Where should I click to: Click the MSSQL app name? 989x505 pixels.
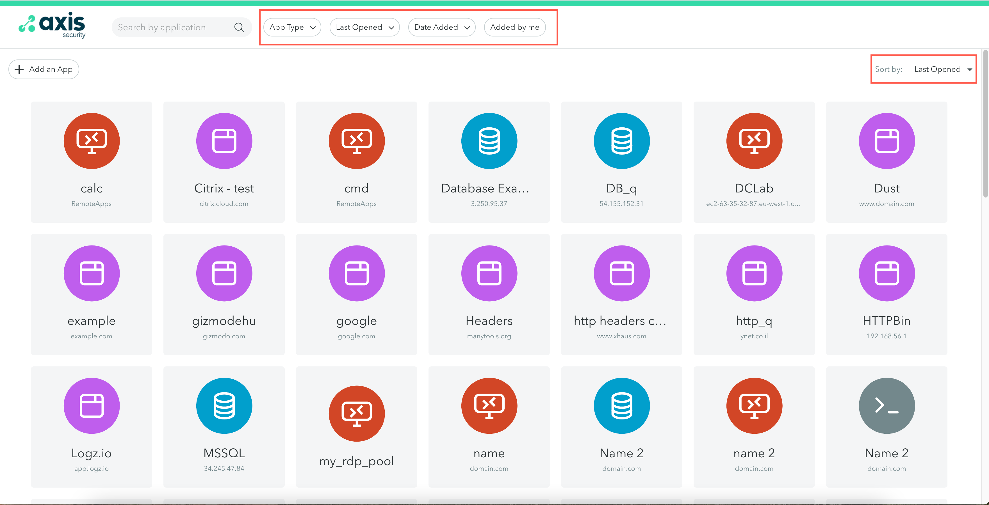[x=224, y=453]
